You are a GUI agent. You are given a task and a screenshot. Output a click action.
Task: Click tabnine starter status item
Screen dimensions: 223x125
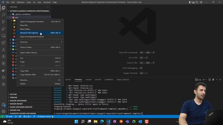pos(45,117)
